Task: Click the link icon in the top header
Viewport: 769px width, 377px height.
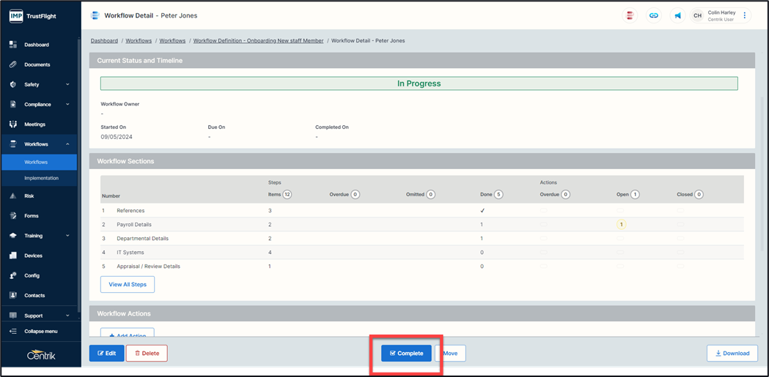Action: click(x=654, y=15)
